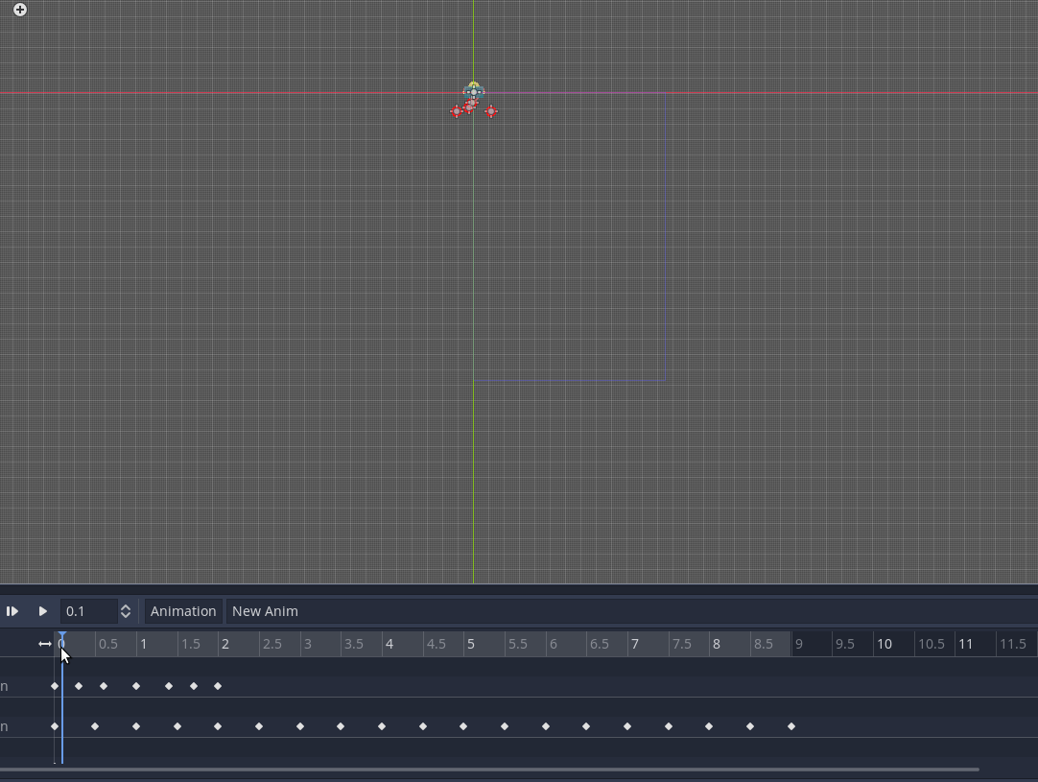Select lower track keyframe at 7 seconds
1038x782 pixels.
point(627,726)
